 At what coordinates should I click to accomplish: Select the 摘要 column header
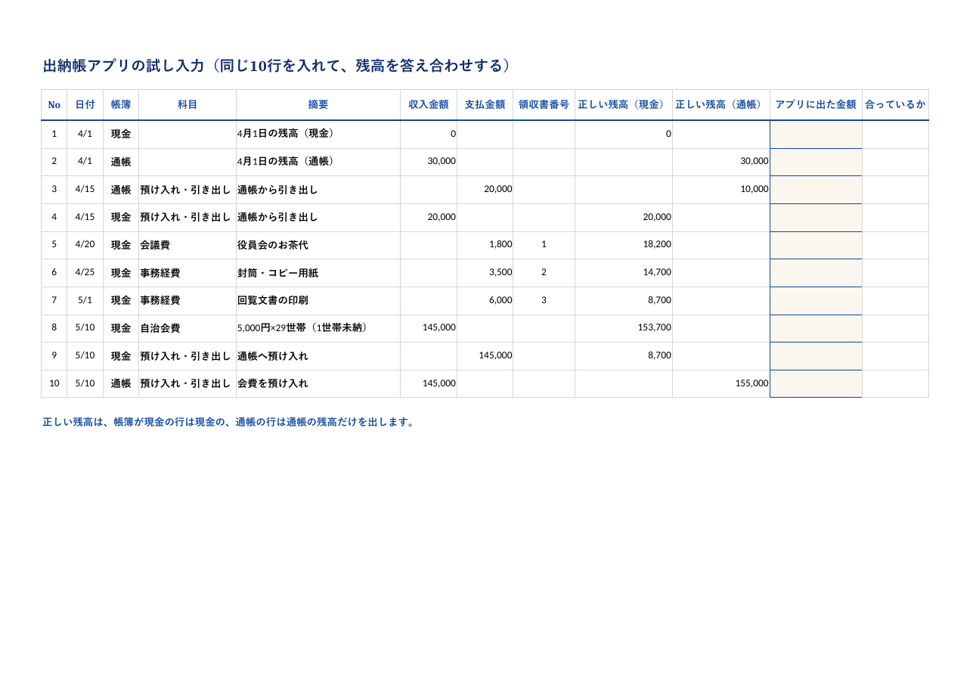tap(318, 105)
